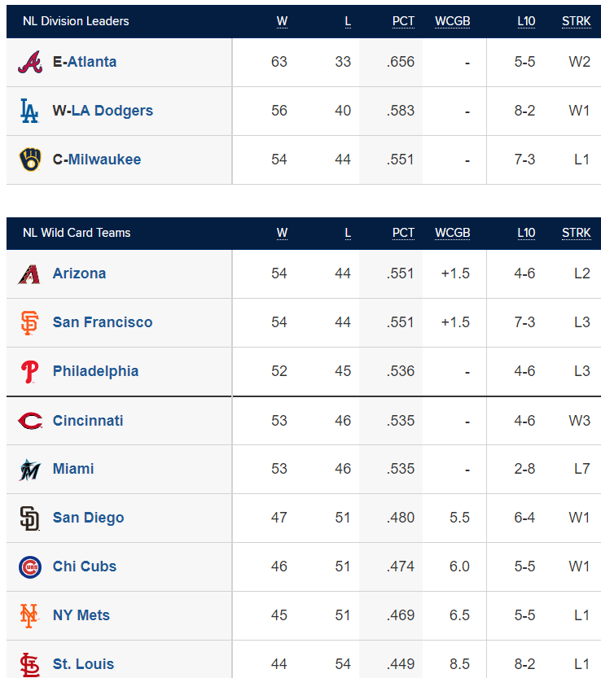
Task: Click the Miami Marlins logo icon
Action: click(x=30, y=470)
